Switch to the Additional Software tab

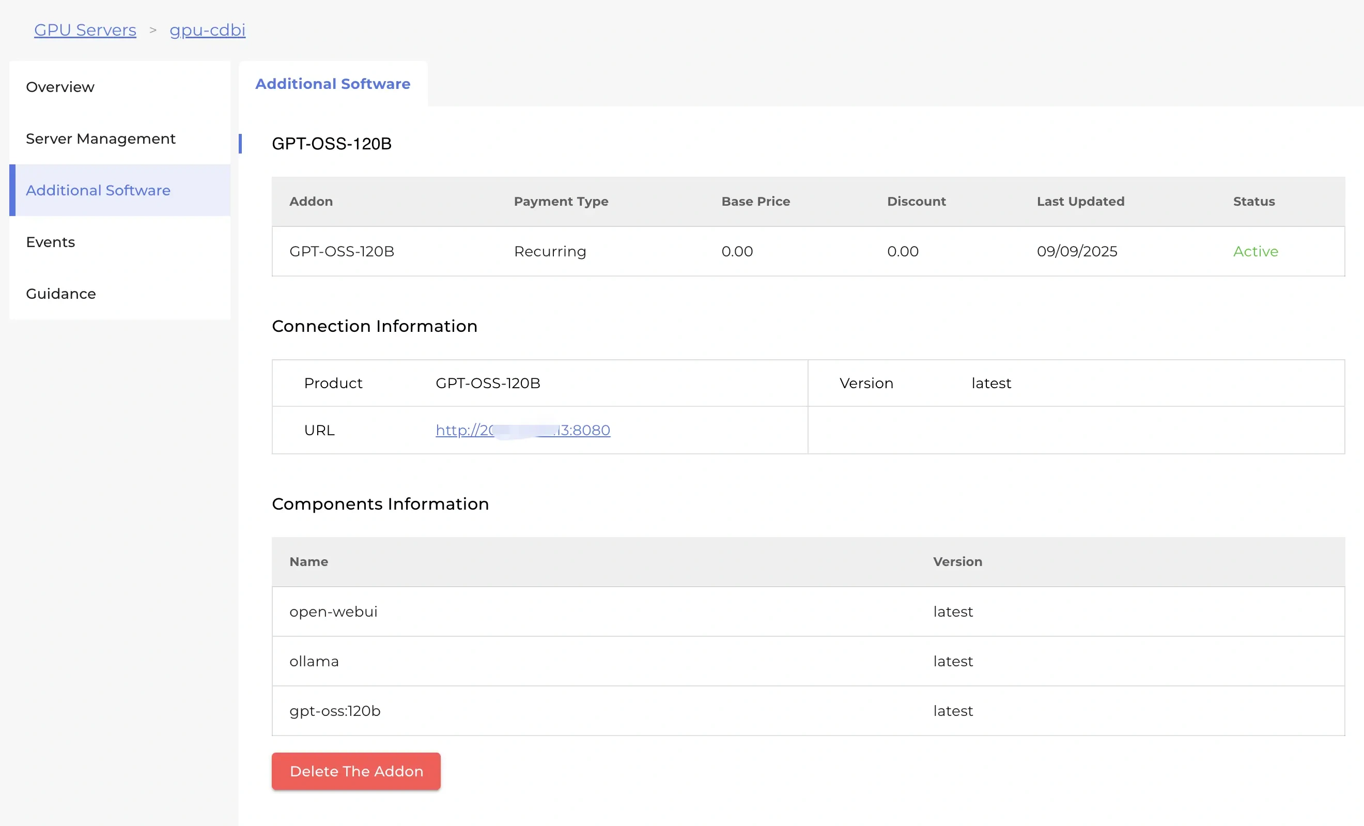pyautogui.click(x=333, y=84)
